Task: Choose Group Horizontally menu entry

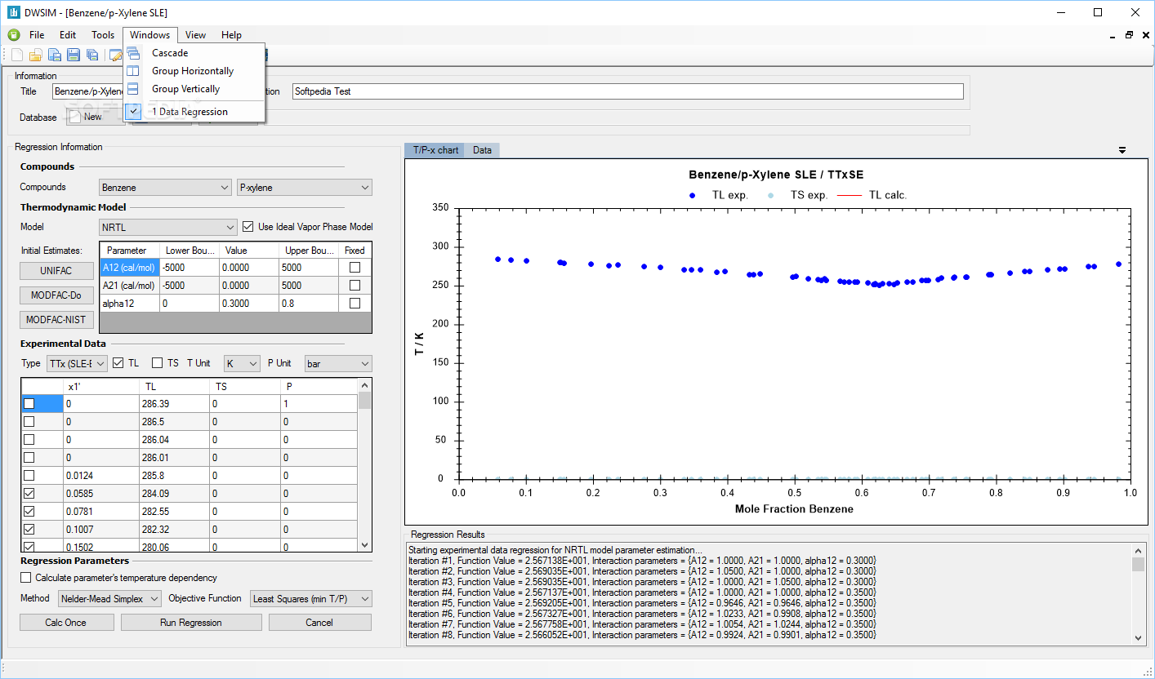Action: click(x=194, y=71)
